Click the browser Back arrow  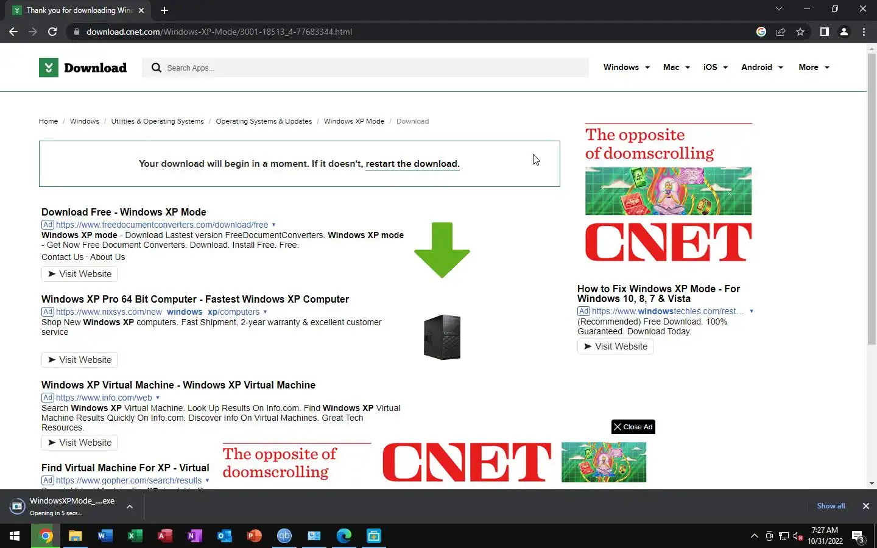[13, 32]
